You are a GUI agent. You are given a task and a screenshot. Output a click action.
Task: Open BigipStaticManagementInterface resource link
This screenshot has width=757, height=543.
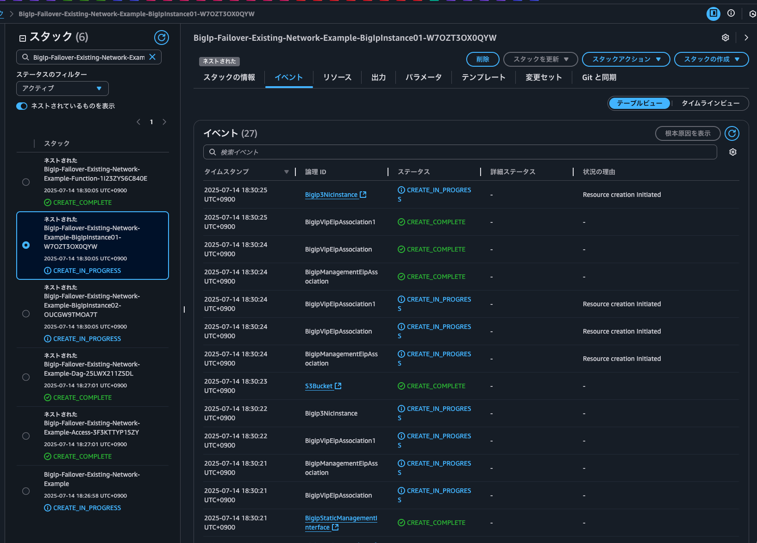[x=341, y=523]
